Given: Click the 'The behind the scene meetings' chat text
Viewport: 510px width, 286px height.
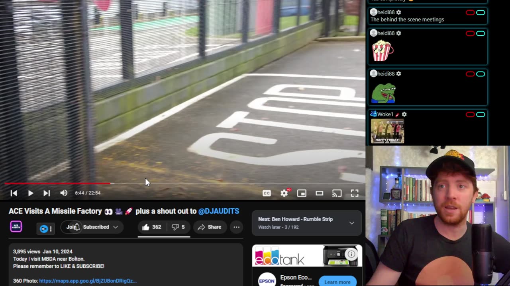Looking at the screenshot, I should pos(407,19).
